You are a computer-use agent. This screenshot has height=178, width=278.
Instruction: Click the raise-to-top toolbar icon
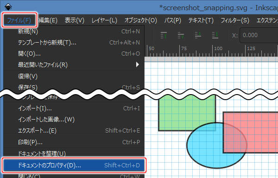tap(164, 35)
